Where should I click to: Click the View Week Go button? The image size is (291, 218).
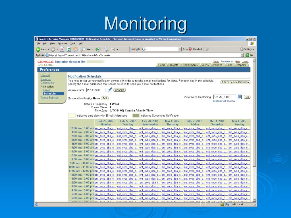click(x=247, y=97)
